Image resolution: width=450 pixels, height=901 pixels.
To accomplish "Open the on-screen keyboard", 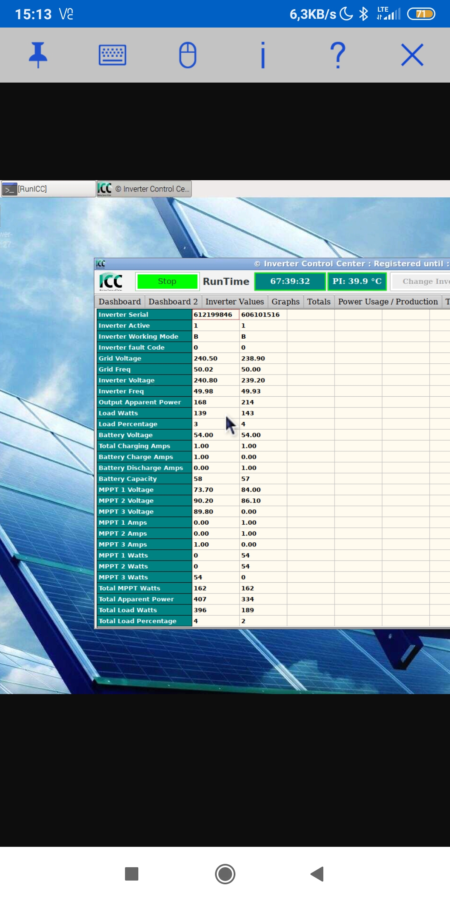I will pos(112,55).
